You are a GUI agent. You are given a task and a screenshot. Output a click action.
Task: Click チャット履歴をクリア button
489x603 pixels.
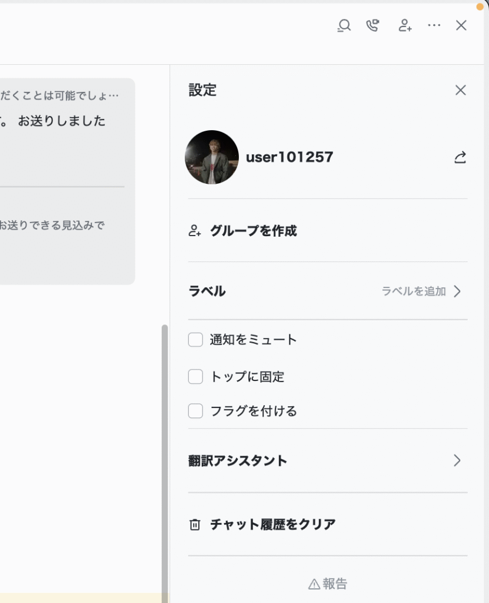272,525
